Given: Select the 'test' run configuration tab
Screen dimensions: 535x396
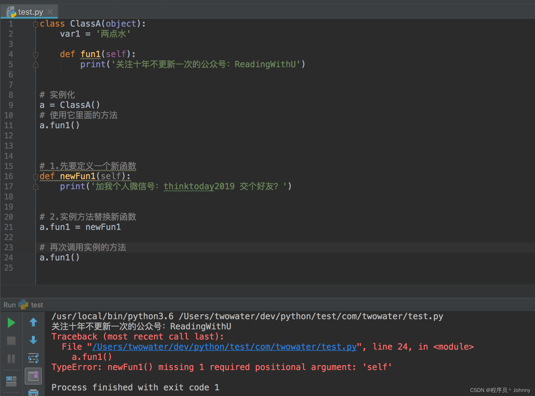Looking at the screenshot, I should [37, 305].
